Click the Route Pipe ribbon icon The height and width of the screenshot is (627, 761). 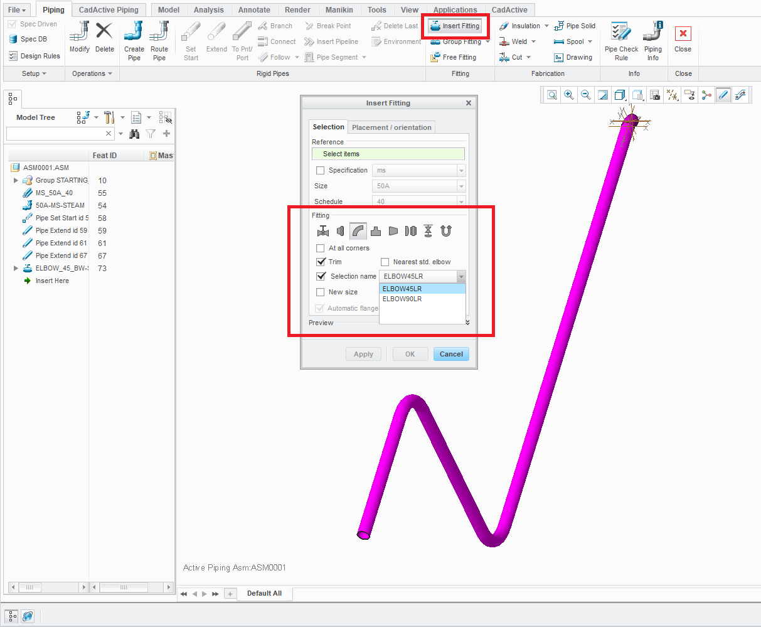point(159,40)
